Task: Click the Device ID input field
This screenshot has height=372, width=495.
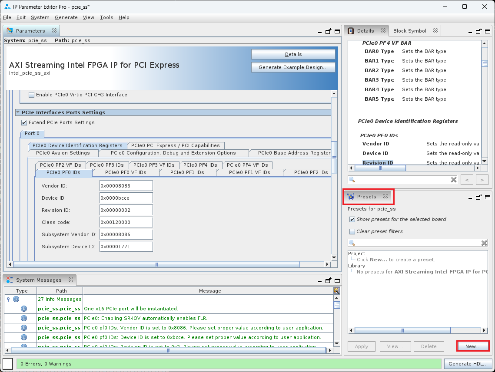Action: [126, 198]
